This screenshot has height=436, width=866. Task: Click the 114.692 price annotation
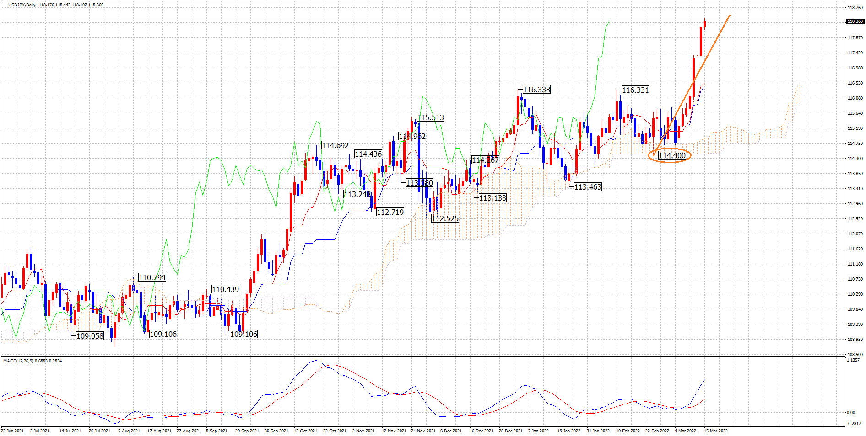(335, 145)
